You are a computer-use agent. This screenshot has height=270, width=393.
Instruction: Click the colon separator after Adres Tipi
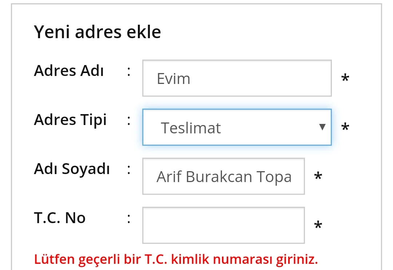click(128, 120)
